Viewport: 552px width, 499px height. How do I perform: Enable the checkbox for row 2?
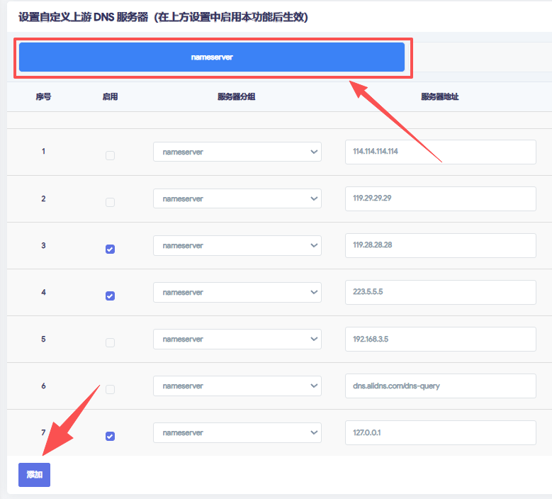110,202
